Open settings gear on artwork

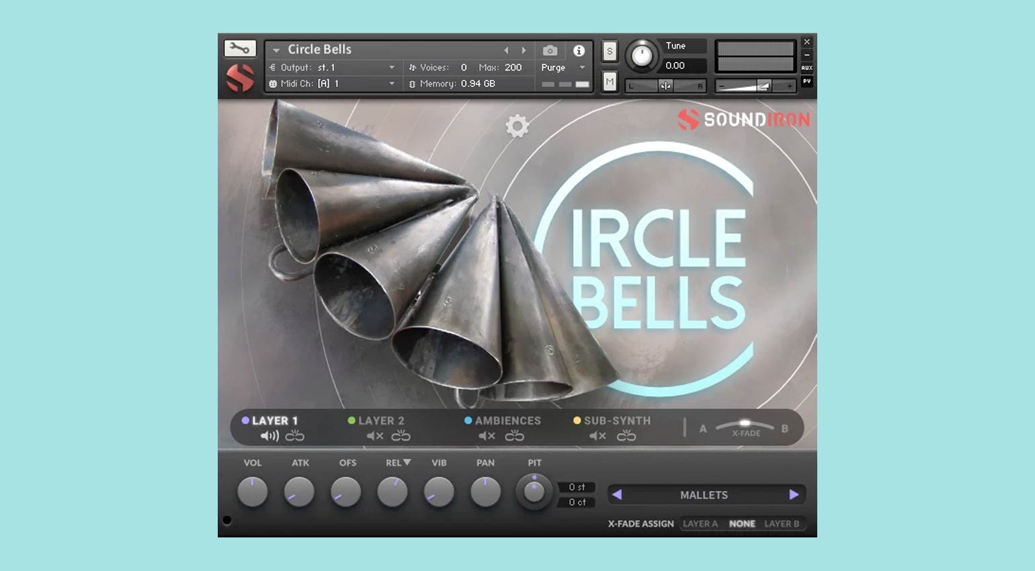[x=517, y=126]
